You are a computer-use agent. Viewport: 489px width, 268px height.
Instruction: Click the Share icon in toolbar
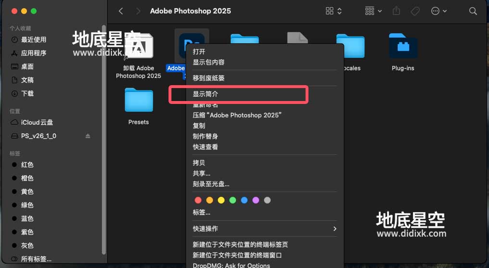tap(396, 11)
